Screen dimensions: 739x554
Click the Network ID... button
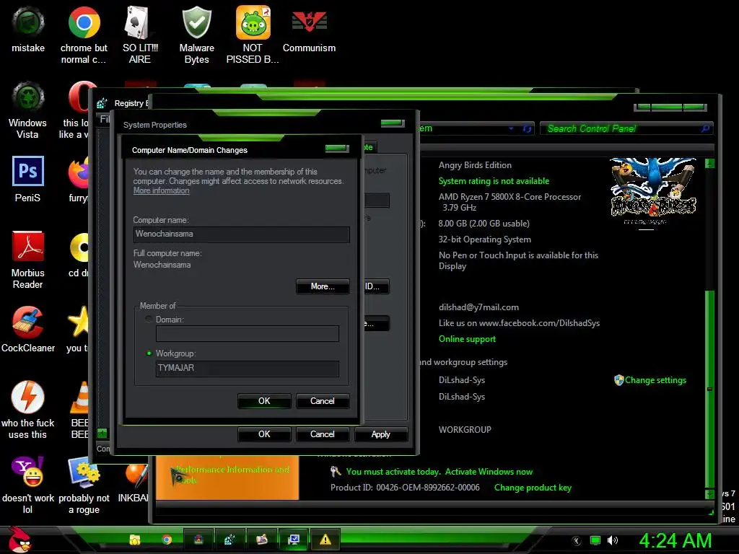[375, 286]
